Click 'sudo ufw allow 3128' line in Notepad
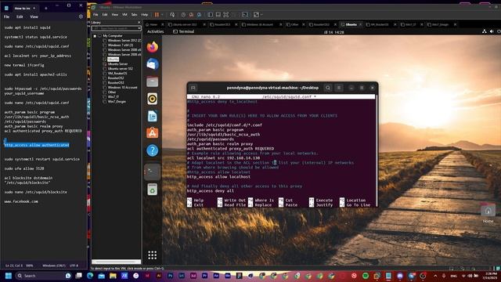The image size is (501, 282). [x=24, y=168]
